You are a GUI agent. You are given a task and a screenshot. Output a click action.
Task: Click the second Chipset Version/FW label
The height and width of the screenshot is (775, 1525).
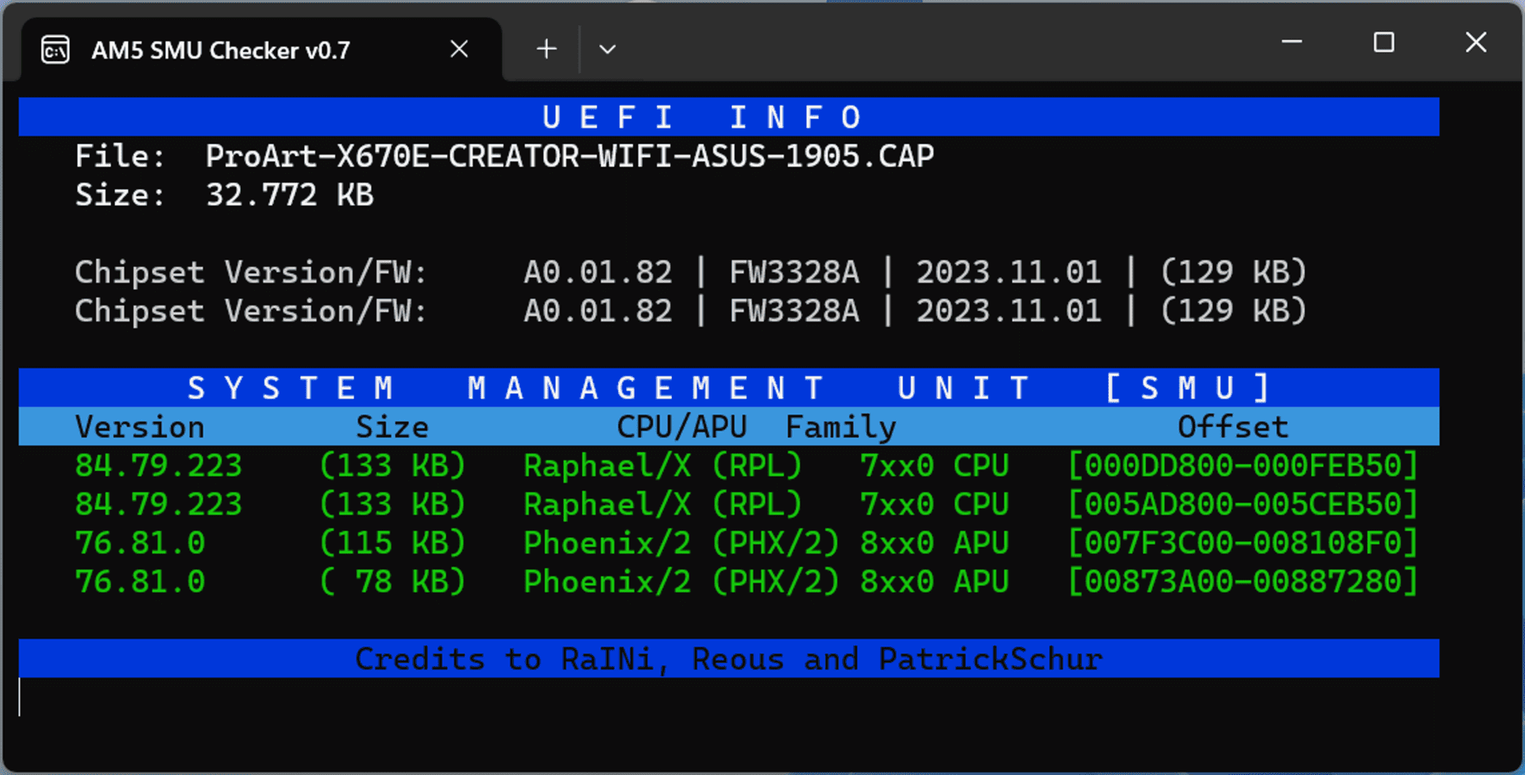pos(251,311)
